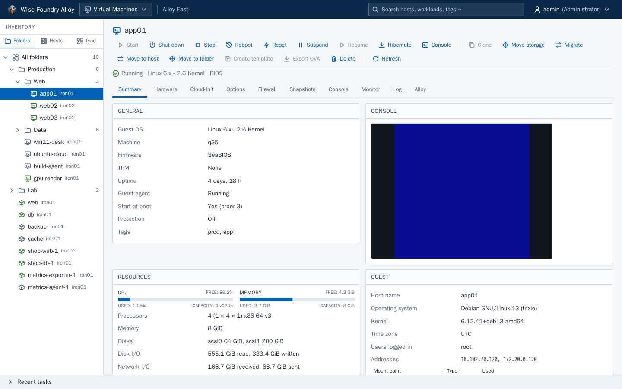622x389 pixels.
Task: Switch inventory to Hosts view
Action: click(52, 41)
